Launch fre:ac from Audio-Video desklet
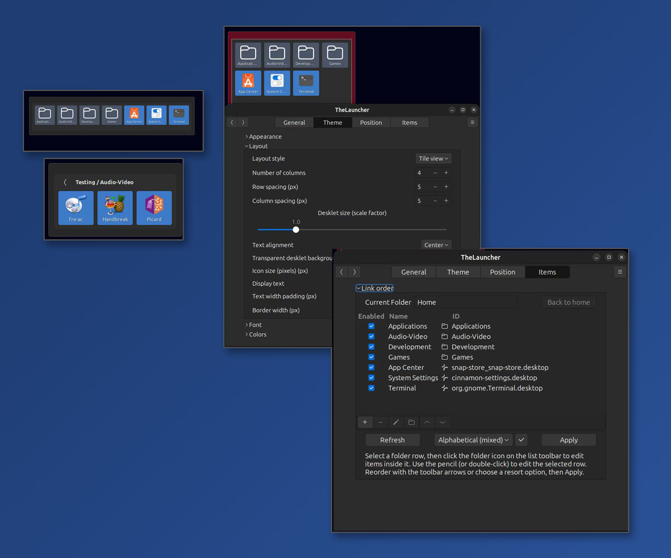Screen dimensions: 671x558 (x=76, y=208)
